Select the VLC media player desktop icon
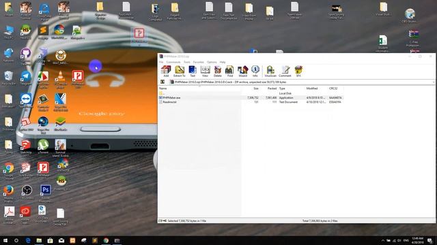 [x=60, y=80]
